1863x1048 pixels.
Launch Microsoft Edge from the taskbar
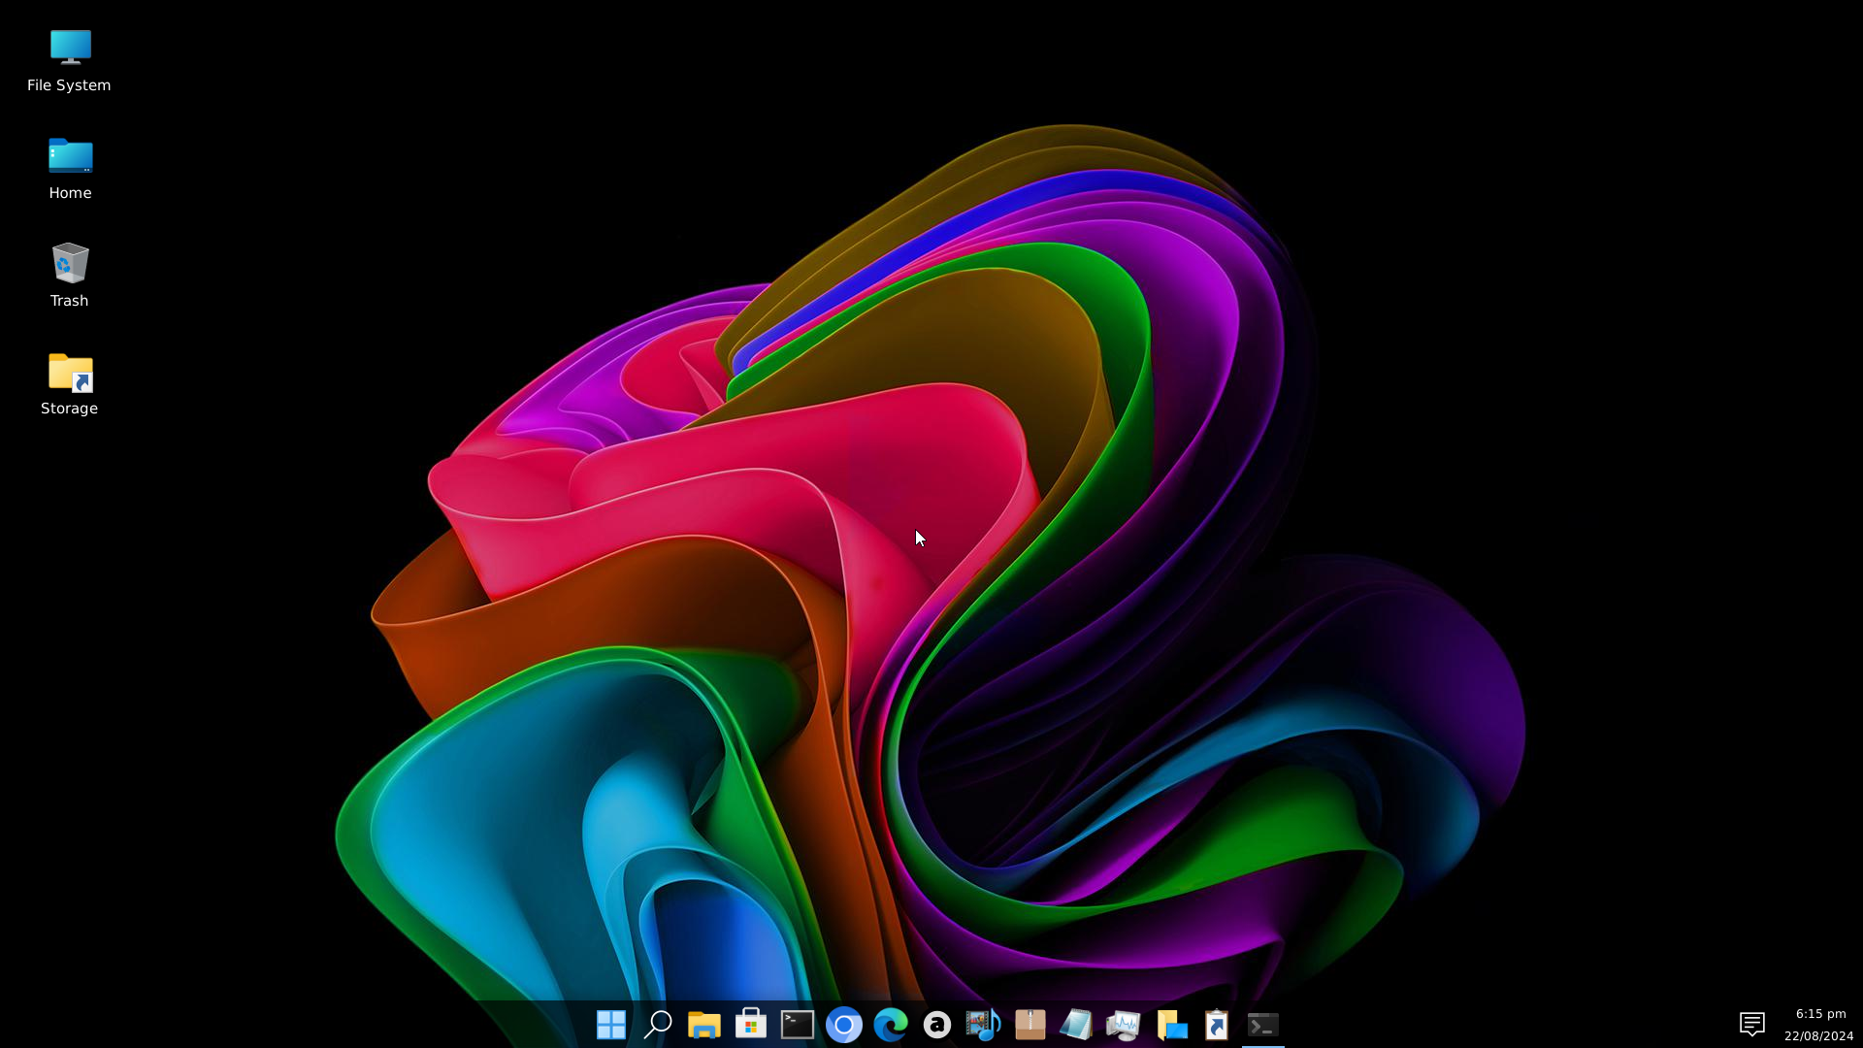890,1024
